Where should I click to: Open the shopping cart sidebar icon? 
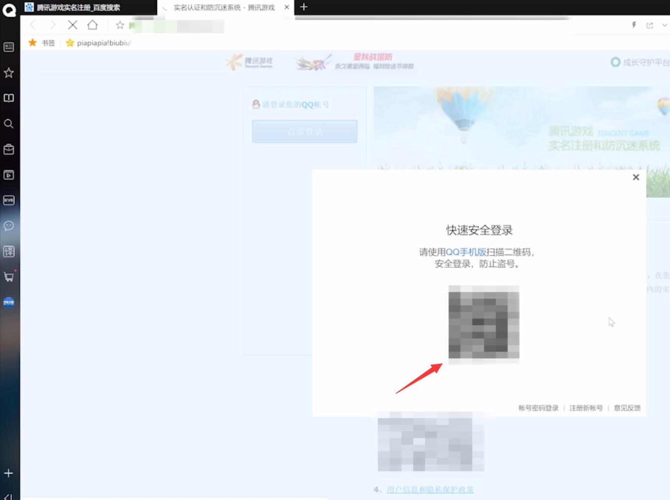9,277
